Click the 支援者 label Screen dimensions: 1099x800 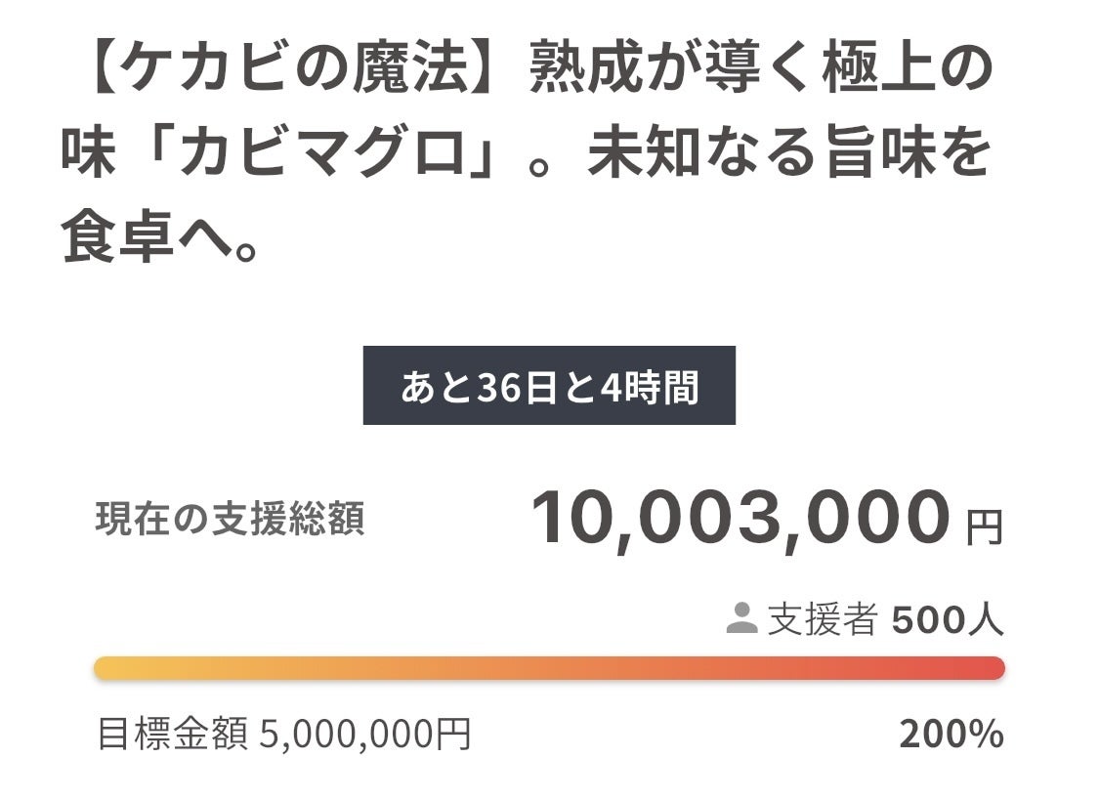tap(822, 619)
